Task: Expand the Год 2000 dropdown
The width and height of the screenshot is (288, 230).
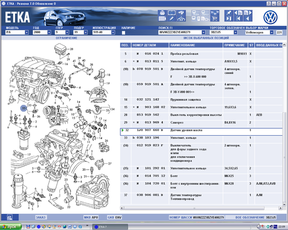Action: click(x=49, y=32)
